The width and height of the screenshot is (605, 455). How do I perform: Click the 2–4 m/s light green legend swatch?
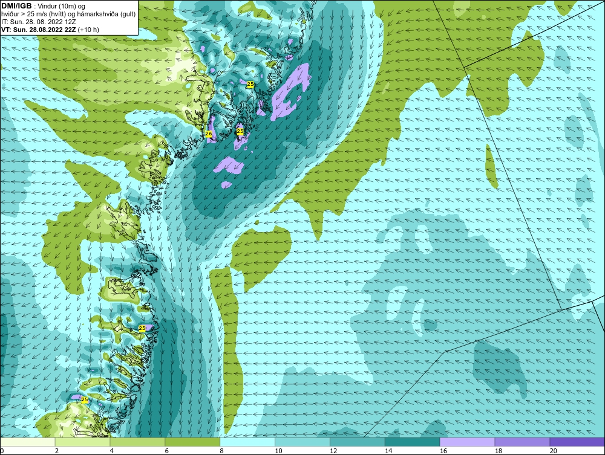pos(82,442)
